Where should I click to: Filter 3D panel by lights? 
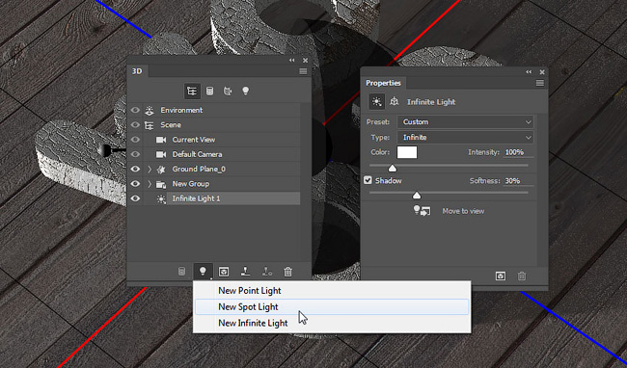(x=246, y=91)
